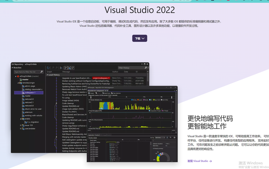269x169 pixels.
Task: Select the 'Image added (#434)' commit
Action: coord(71,100)
